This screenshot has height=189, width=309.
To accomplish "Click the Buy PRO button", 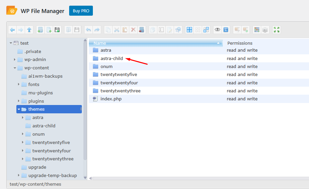I will 81,11.
